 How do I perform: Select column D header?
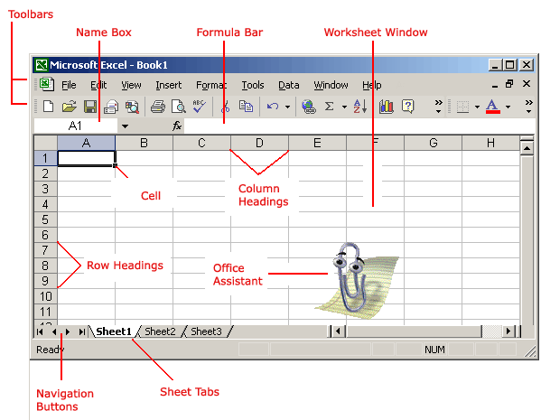click(x=259, y=143)
